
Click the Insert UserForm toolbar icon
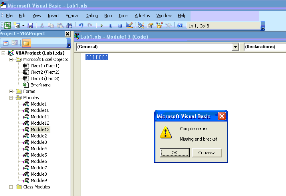(17, 25)
